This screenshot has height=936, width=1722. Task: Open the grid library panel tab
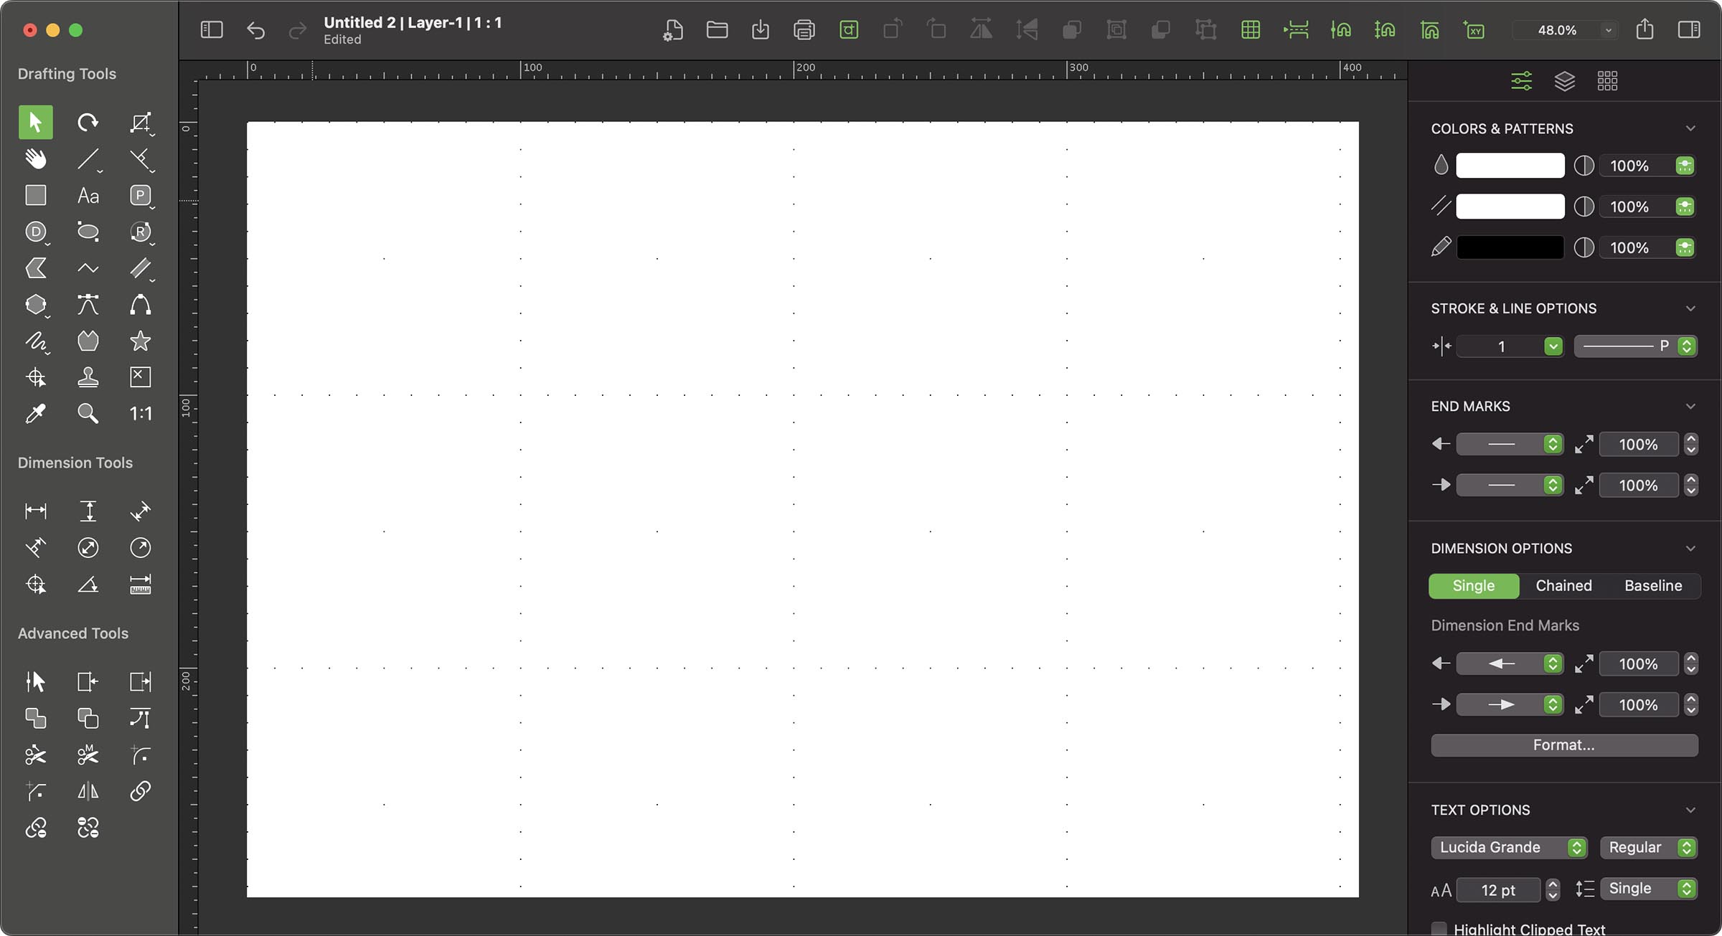pyautogui.click(x=1607, y=81)
